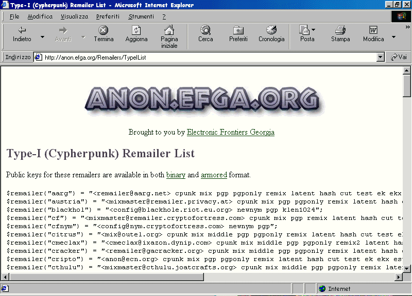
Task: Go to Pagina iniziale home icon
Action: point(169,30)
